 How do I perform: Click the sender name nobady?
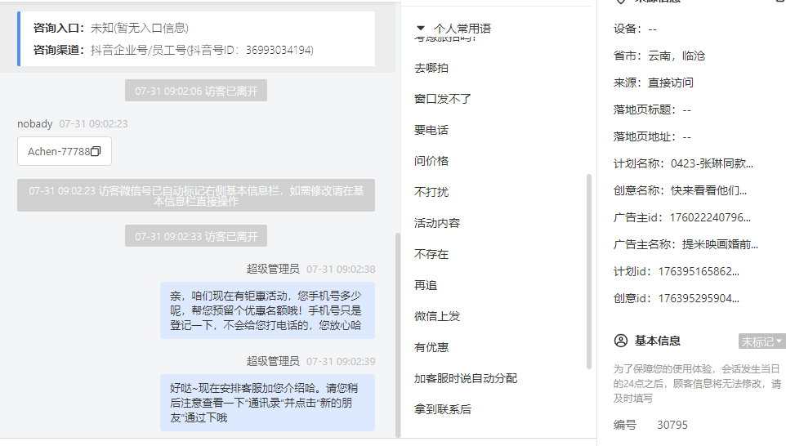tap(34, 124)
